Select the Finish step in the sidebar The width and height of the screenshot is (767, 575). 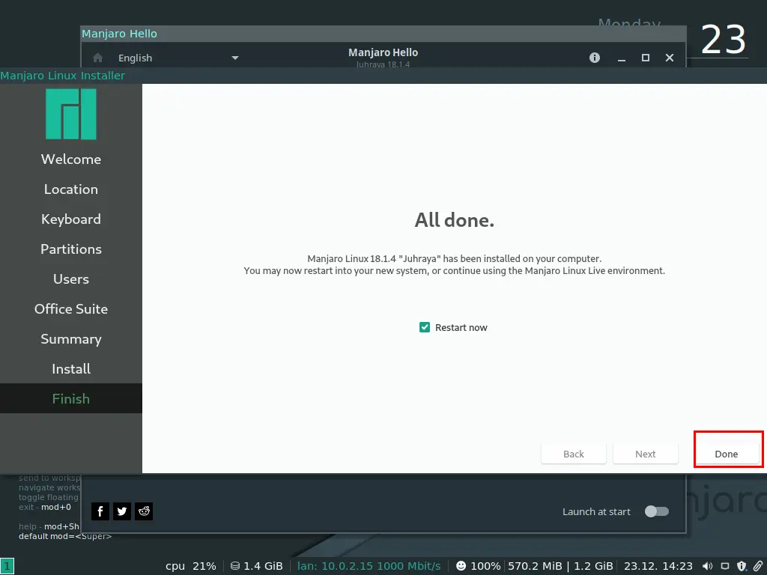[71, 398]
